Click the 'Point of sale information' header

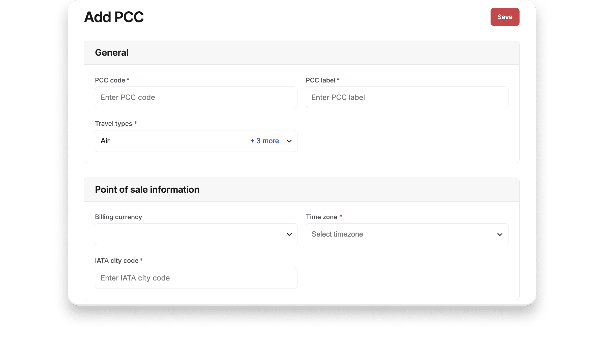(x=147, y=189)
